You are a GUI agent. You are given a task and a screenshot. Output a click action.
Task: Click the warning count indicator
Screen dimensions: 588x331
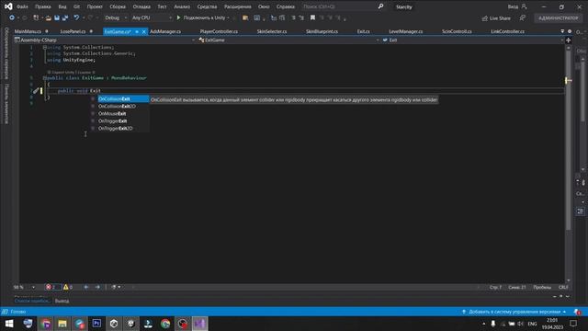click(x=68, y=287)
